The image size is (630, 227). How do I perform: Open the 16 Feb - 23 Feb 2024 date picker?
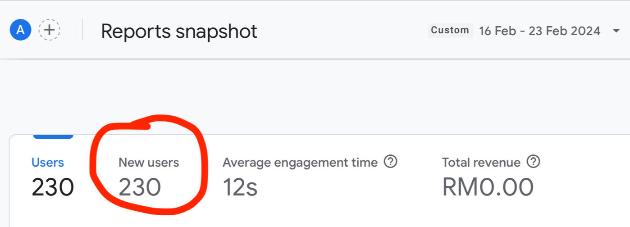pyautogui.click(x=539, y=31)
